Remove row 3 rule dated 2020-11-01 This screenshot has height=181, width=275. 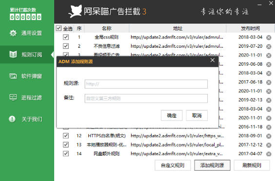coord(269,55)
